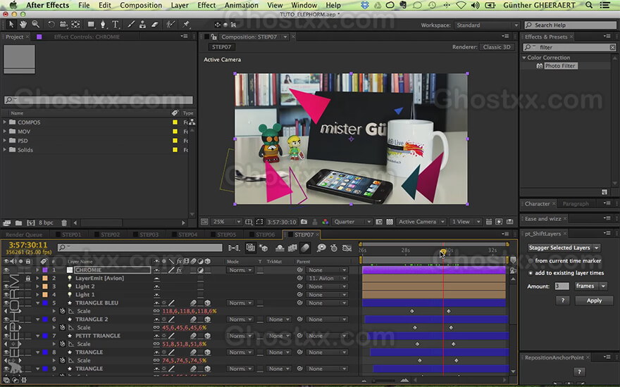The image size is (620, 387).
Task: Switch to the Render Queue tab
Action: pos(24,234)
